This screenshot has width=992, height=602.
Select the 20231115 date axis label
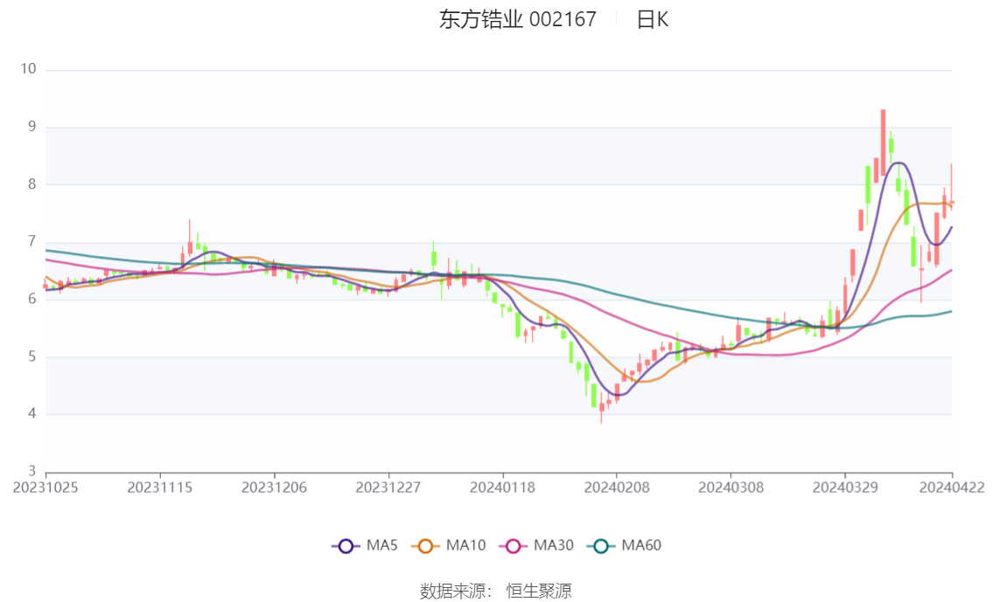point(159,488)
